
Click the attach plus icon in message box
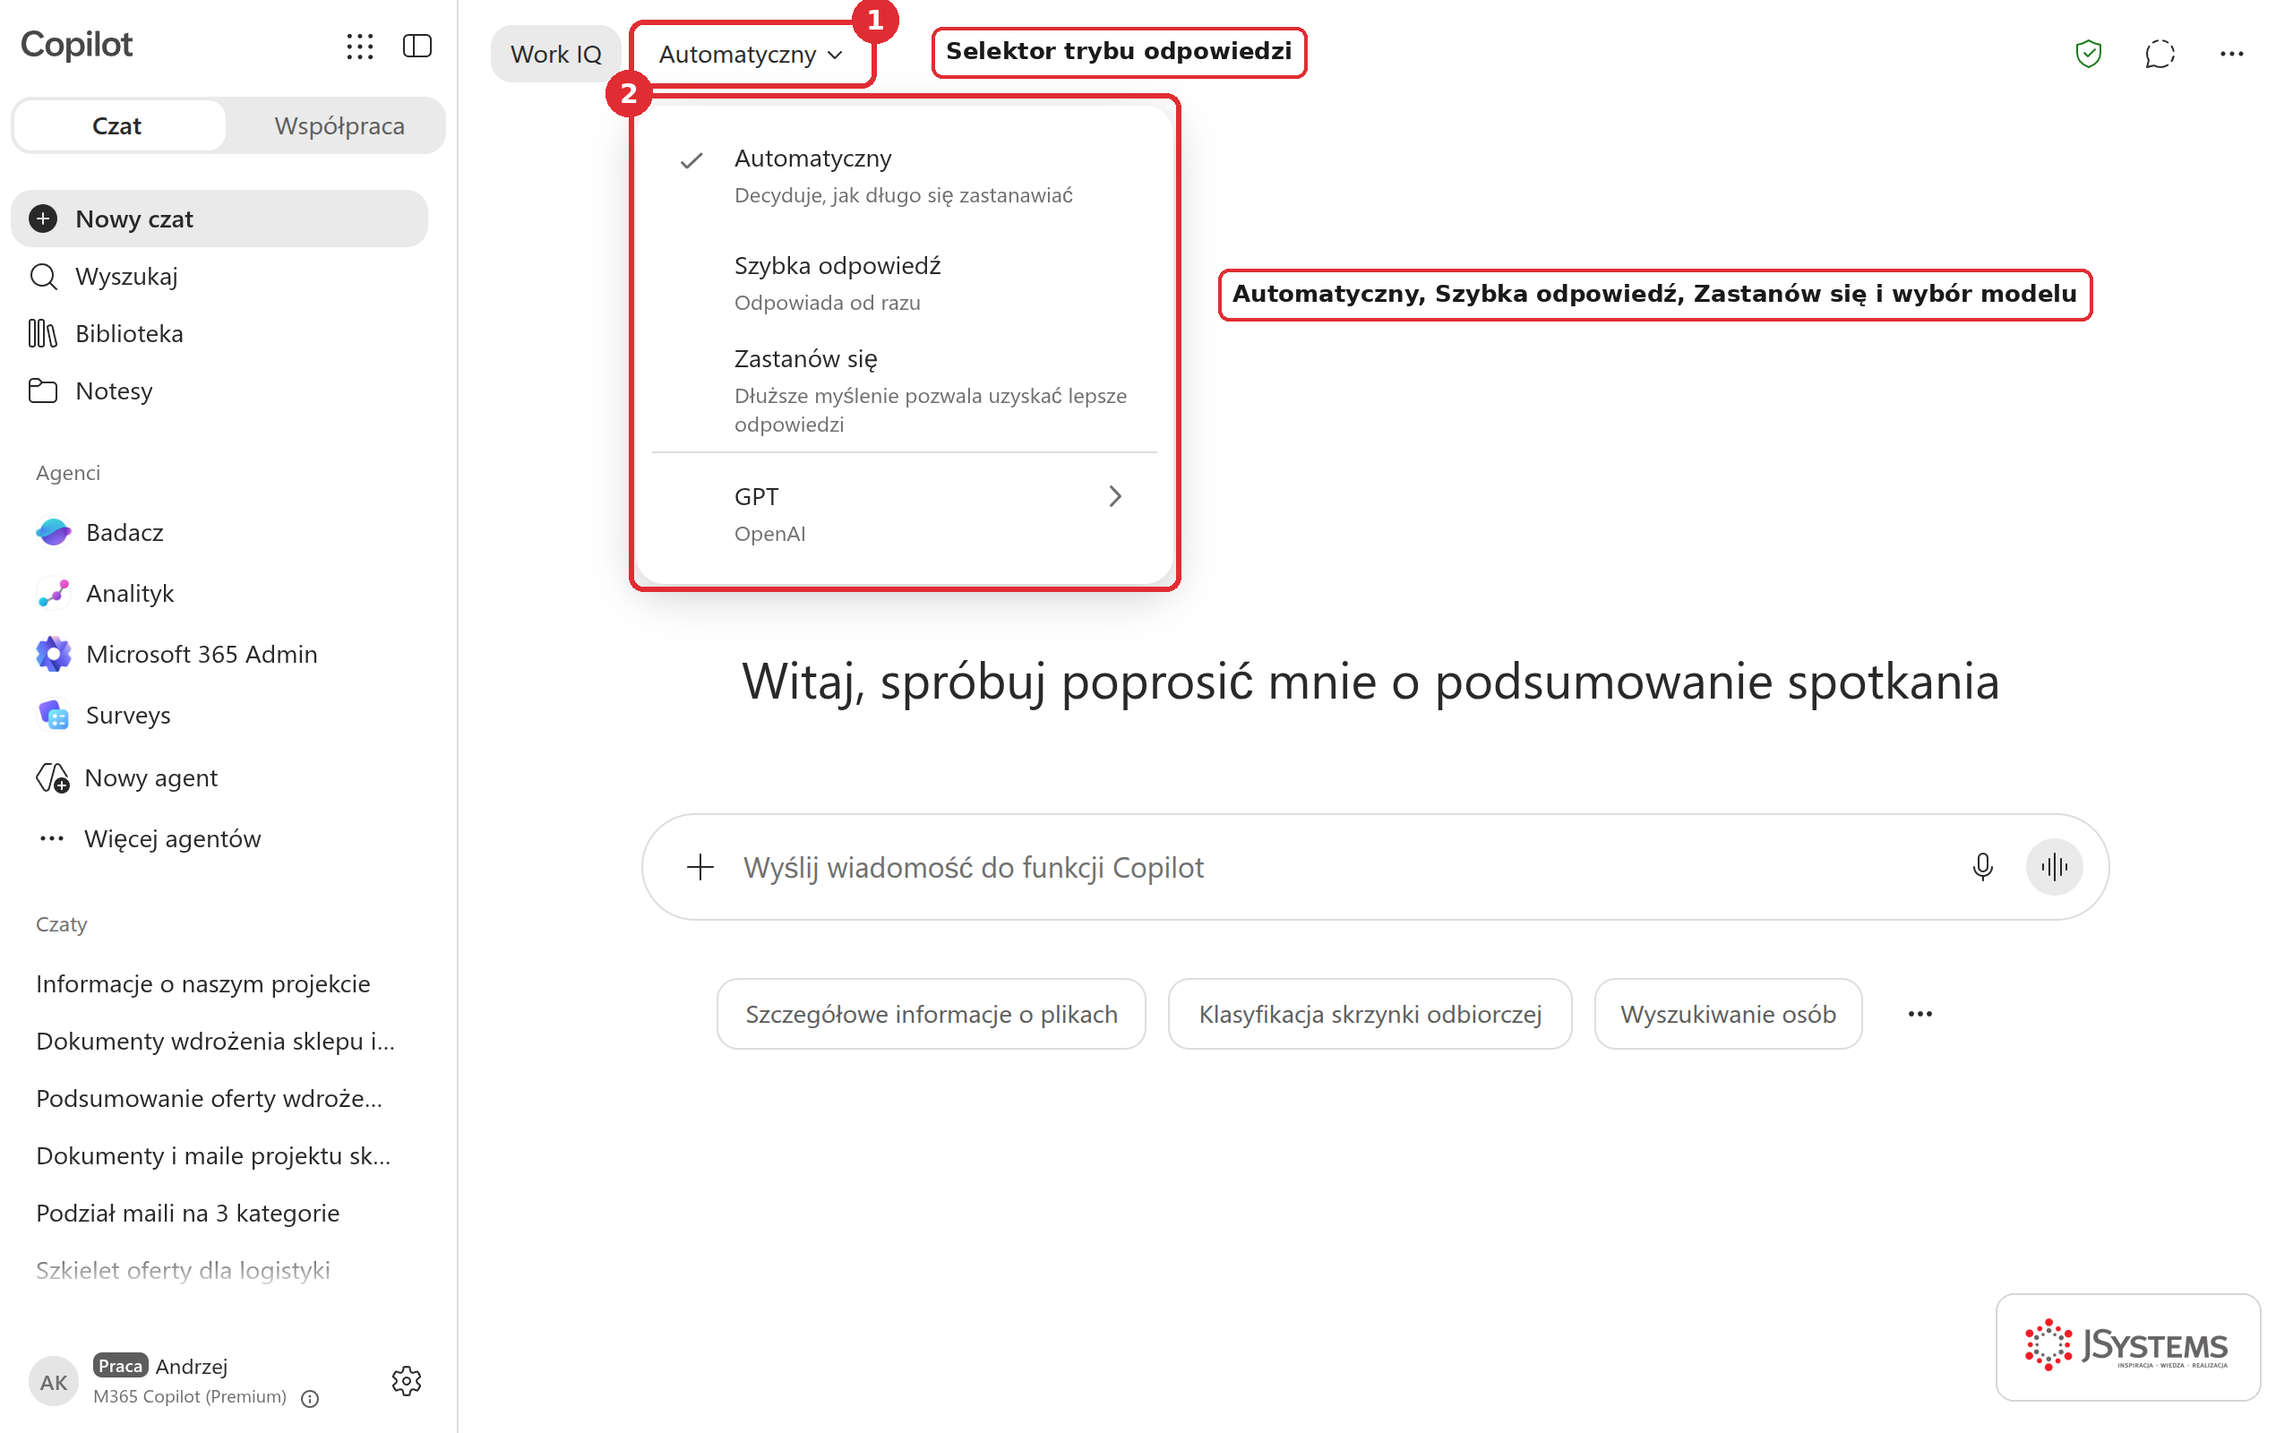700,866
